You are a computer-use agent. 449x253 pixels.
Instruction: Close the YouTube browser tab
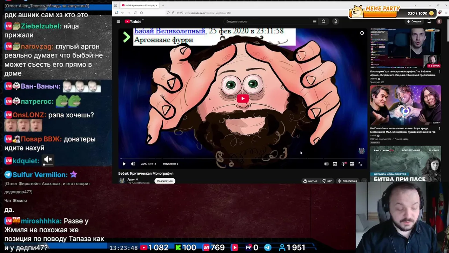(156, 5)
